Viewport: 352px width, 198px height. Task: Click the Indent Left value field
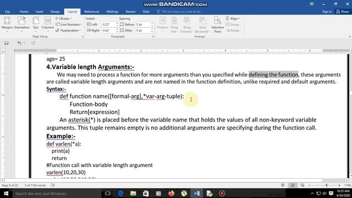[108, 24]
